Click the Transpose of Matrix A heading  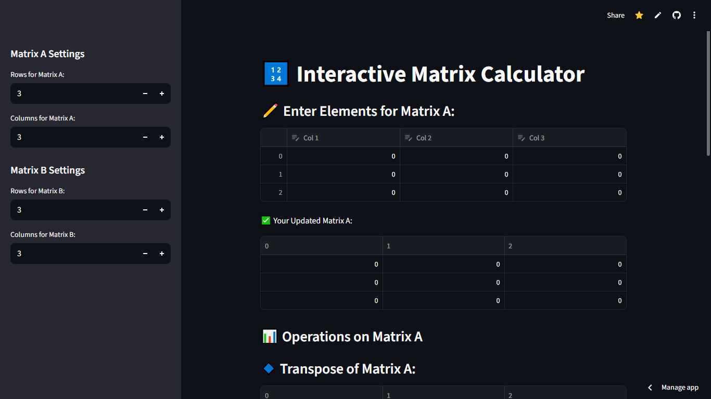348,369
